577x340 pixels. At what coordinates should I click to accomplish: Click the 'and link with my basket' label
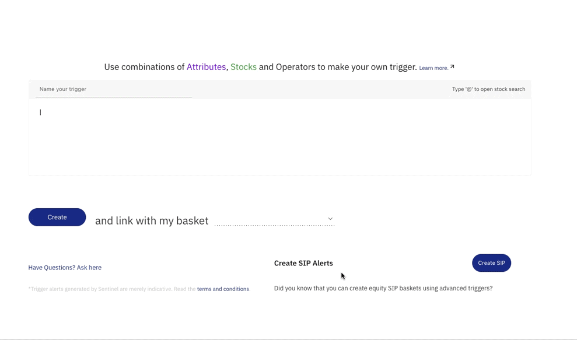[x=152, y=220]
